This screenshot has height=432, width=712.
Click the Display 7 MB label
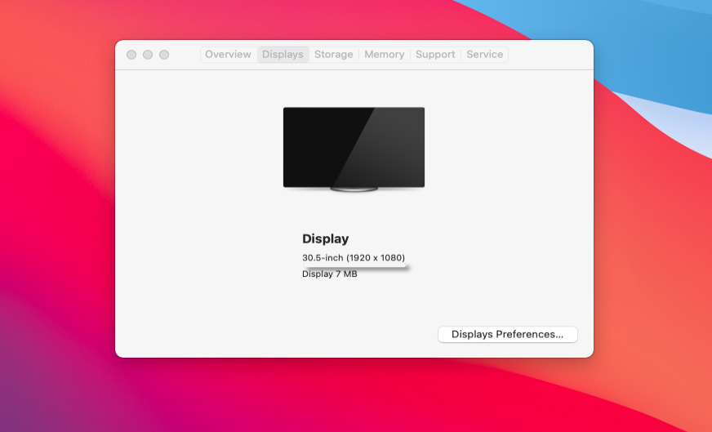(329, 274)
